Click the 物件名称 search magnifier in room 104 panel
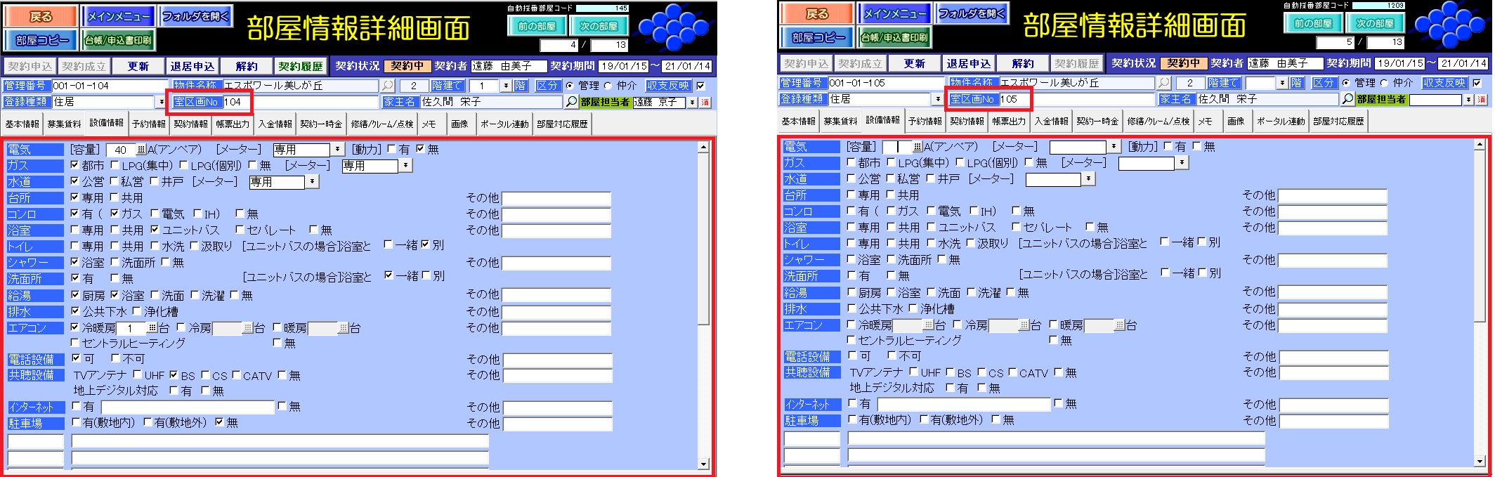Image resolution: width=1495 pixels, height=477 pixels. tap(387, 86)
